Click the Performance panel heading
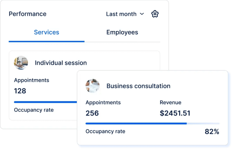 [28, 14]
